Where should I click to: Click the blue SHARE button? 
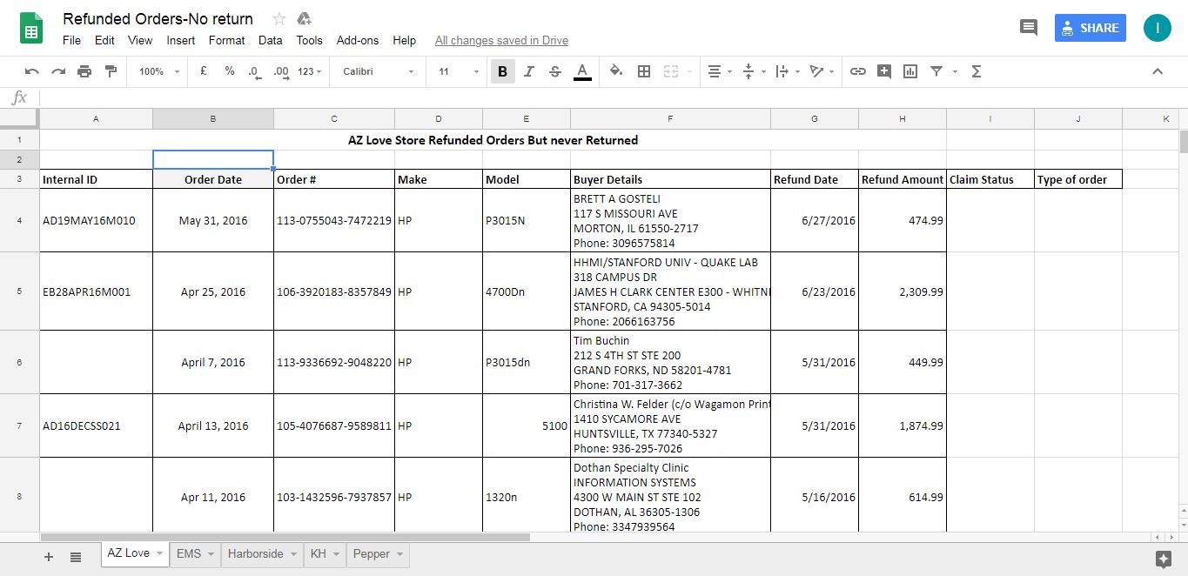tap(1090, 28)
